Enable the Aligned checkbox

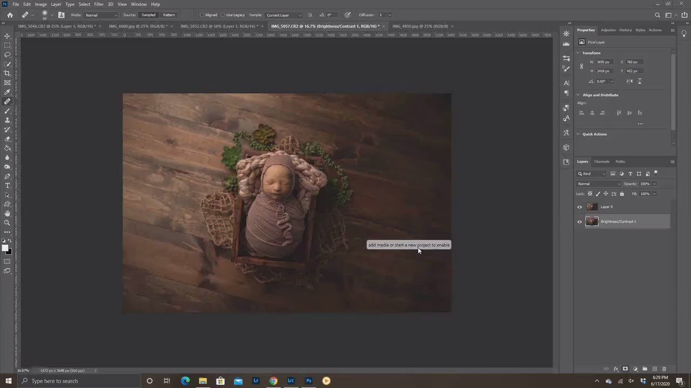click(x=202, y=15)
